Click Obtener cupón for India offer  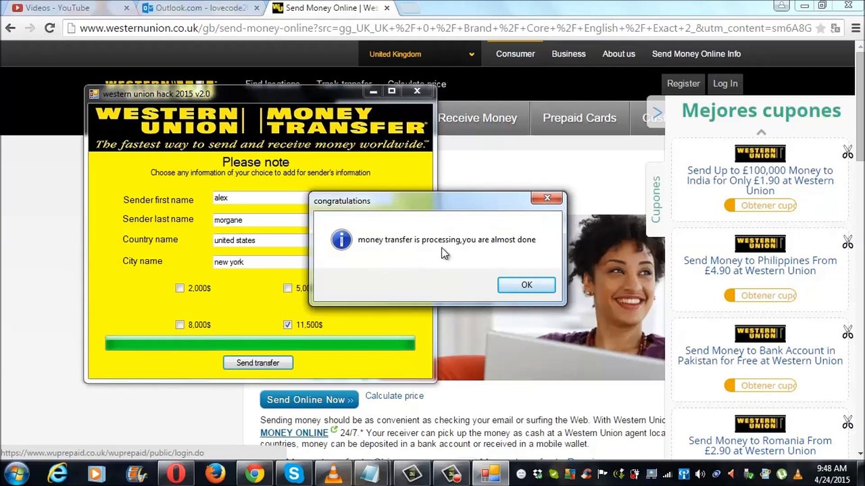pos(760,205)
